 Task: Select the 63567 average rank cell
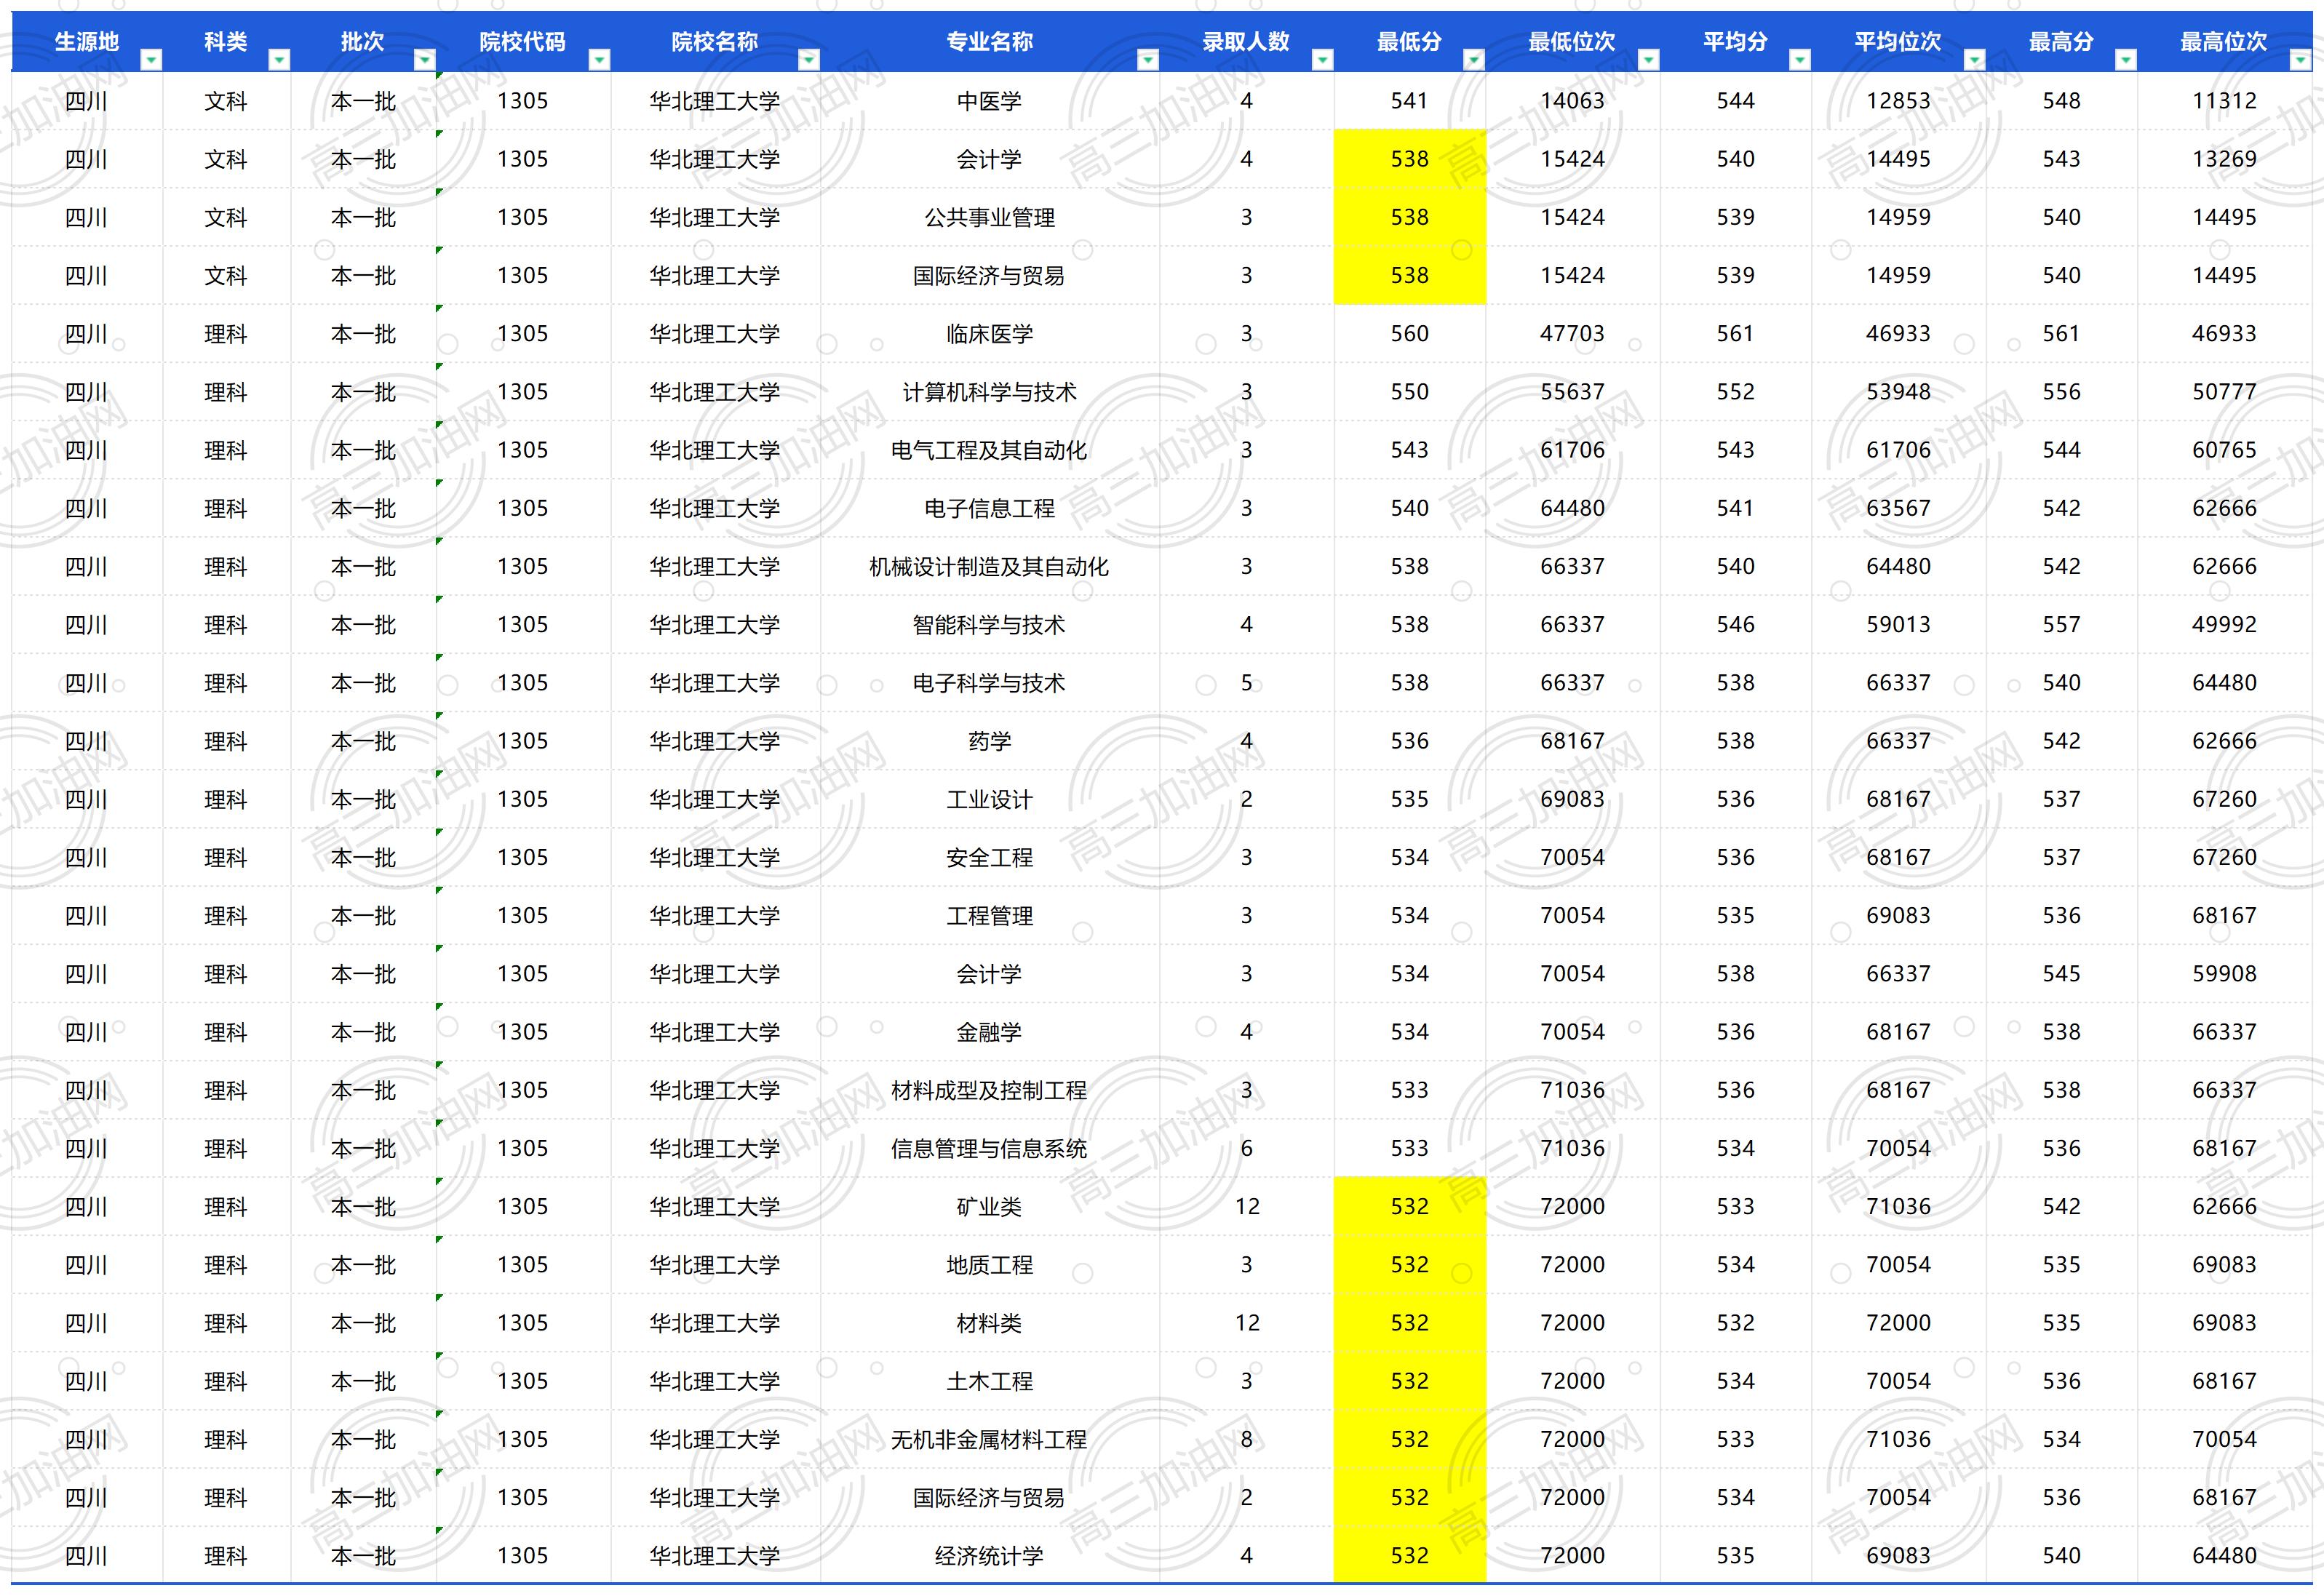click(x=1898, y=508)
